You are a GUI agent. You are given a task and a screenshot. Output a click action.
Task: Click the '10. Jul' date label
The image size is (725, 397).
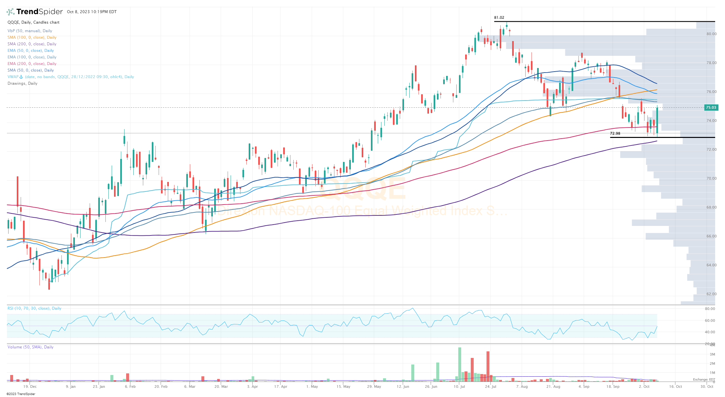click(x=459, y=386)
